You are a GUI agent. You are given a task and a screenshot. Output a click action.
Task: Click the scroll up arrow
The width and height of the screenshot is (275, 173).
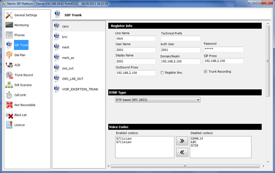pyautogui.click(x=267, y=23)
